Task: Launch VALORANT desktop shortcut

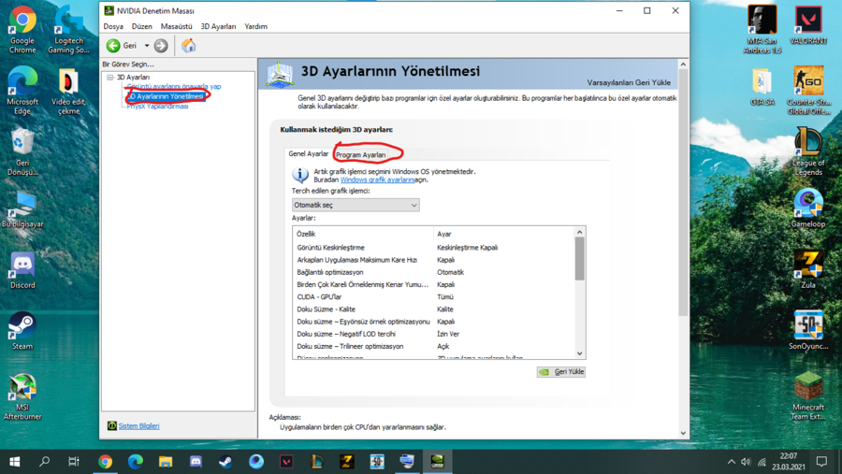Action: click(x=808, y=25)
